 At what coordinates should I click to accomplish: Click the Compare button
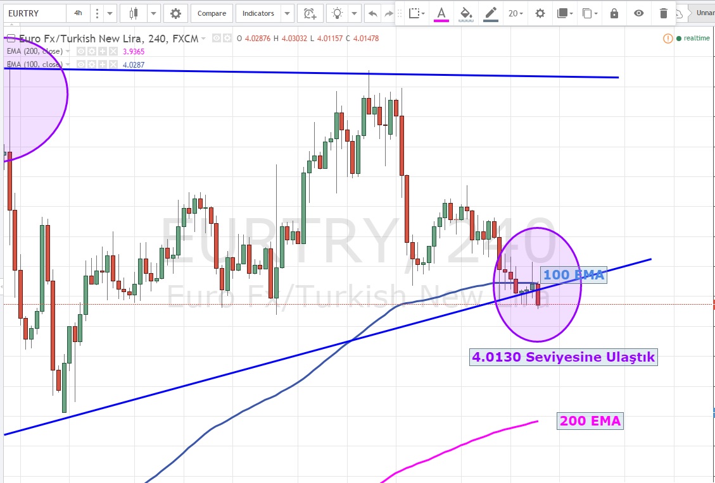[211, 13]
